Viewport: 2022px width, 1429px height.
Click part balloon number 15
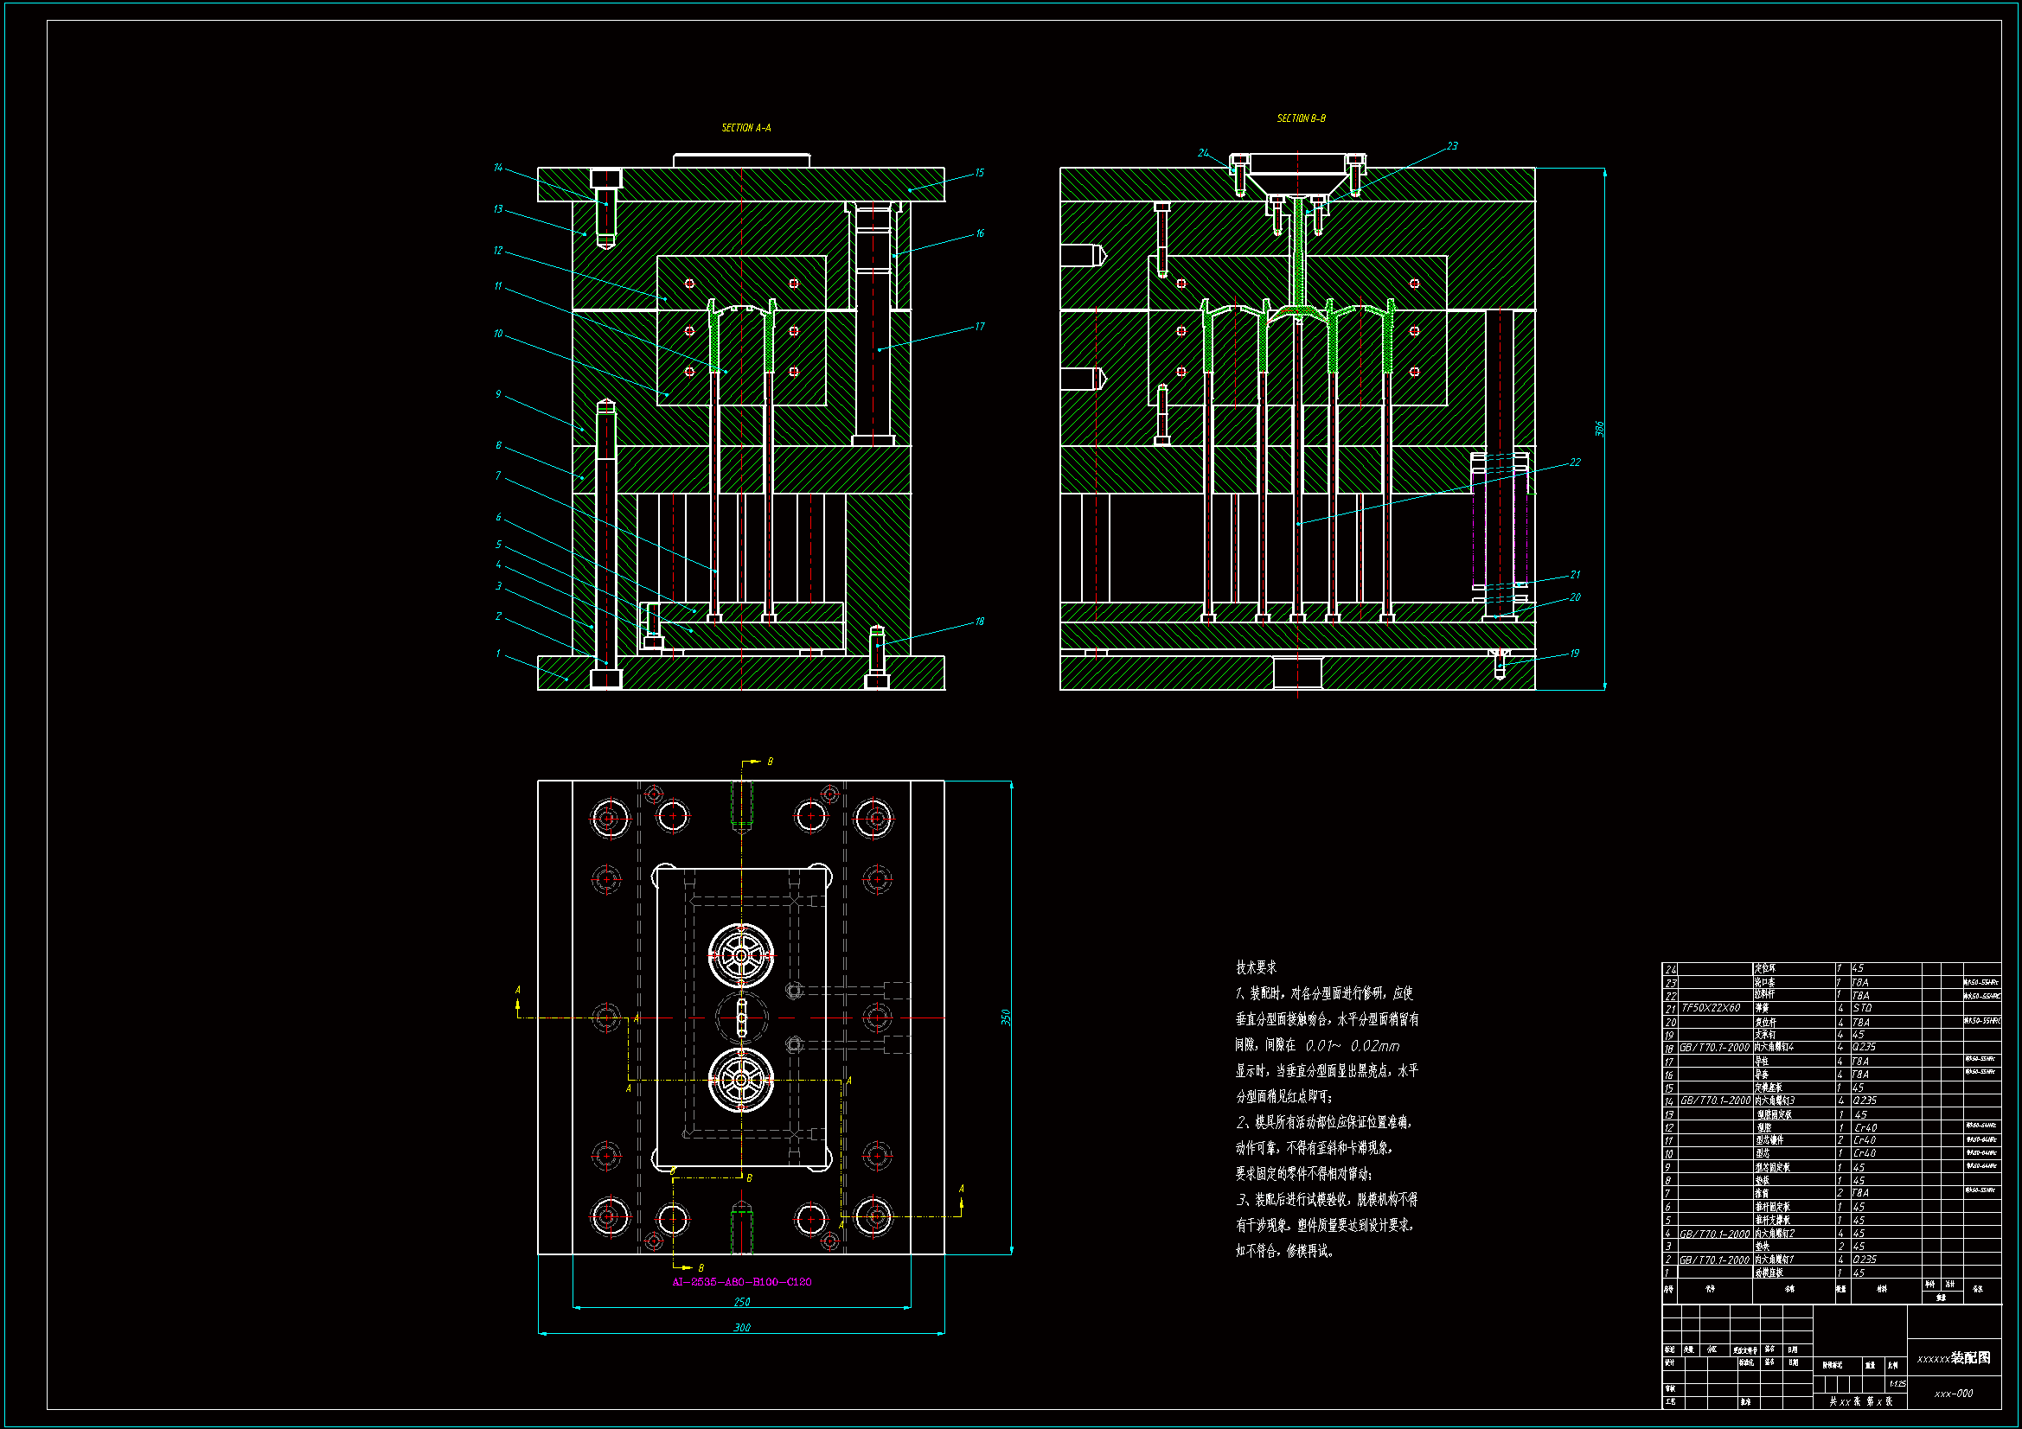click(979, 174)
